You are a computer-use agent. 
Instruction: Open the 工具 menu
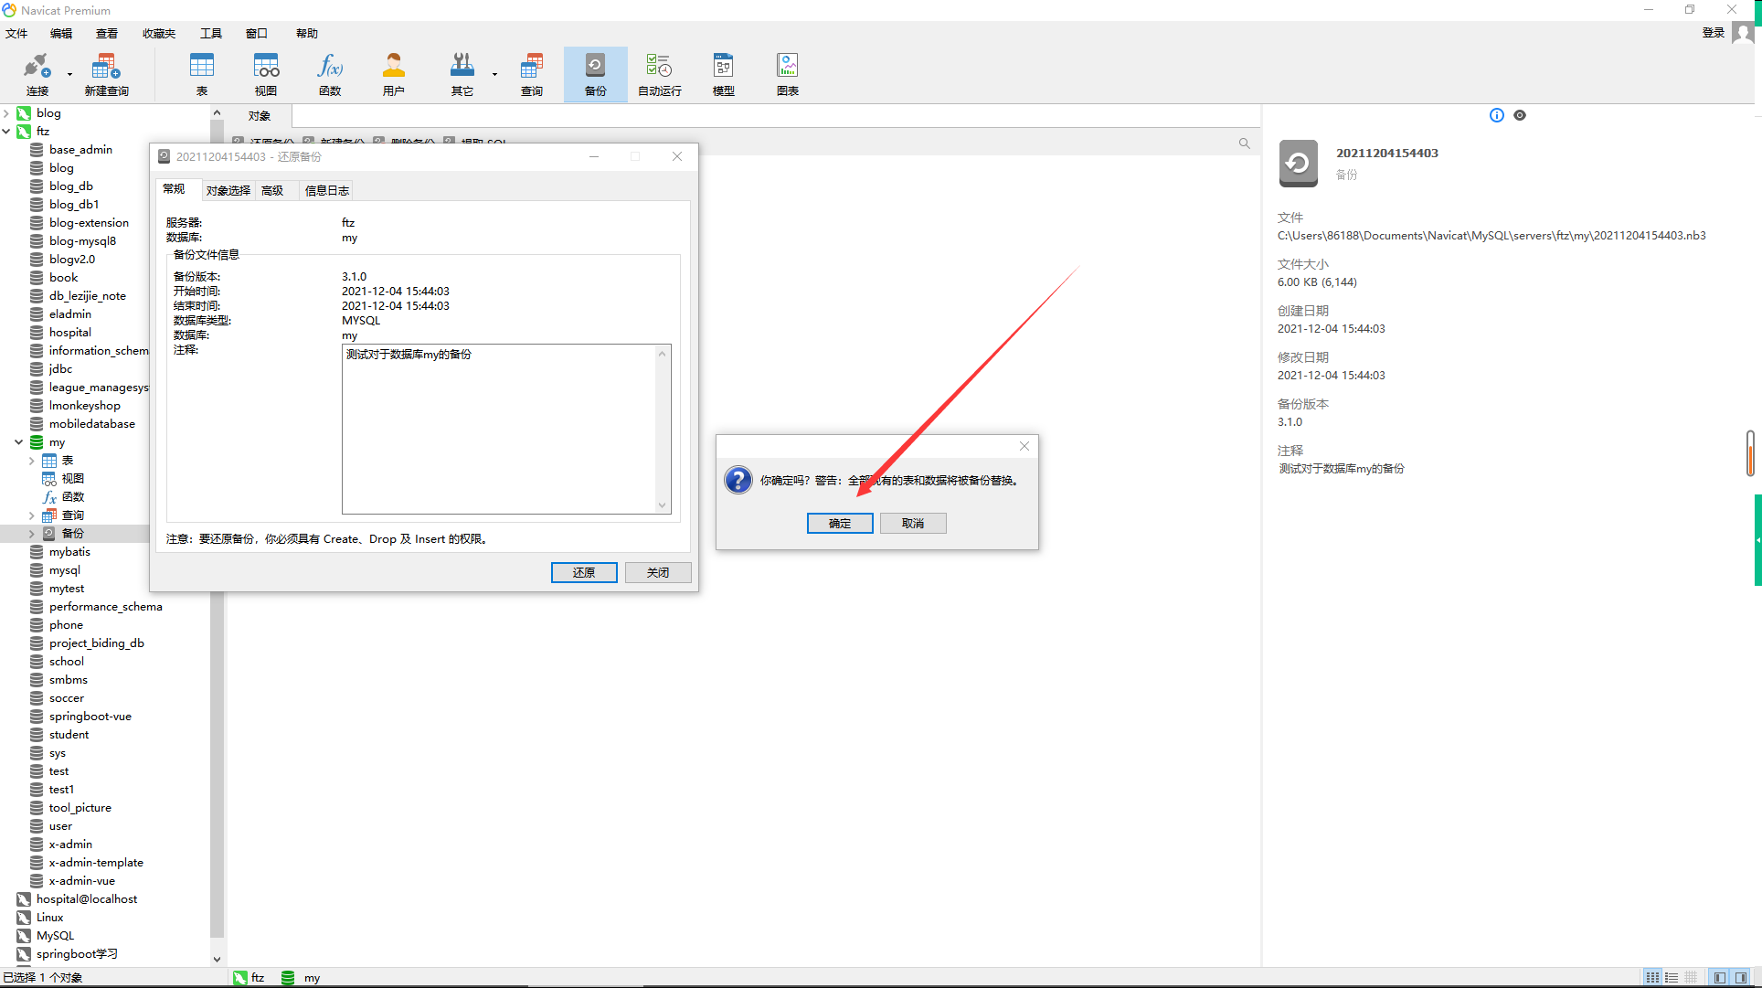(211, 33)
